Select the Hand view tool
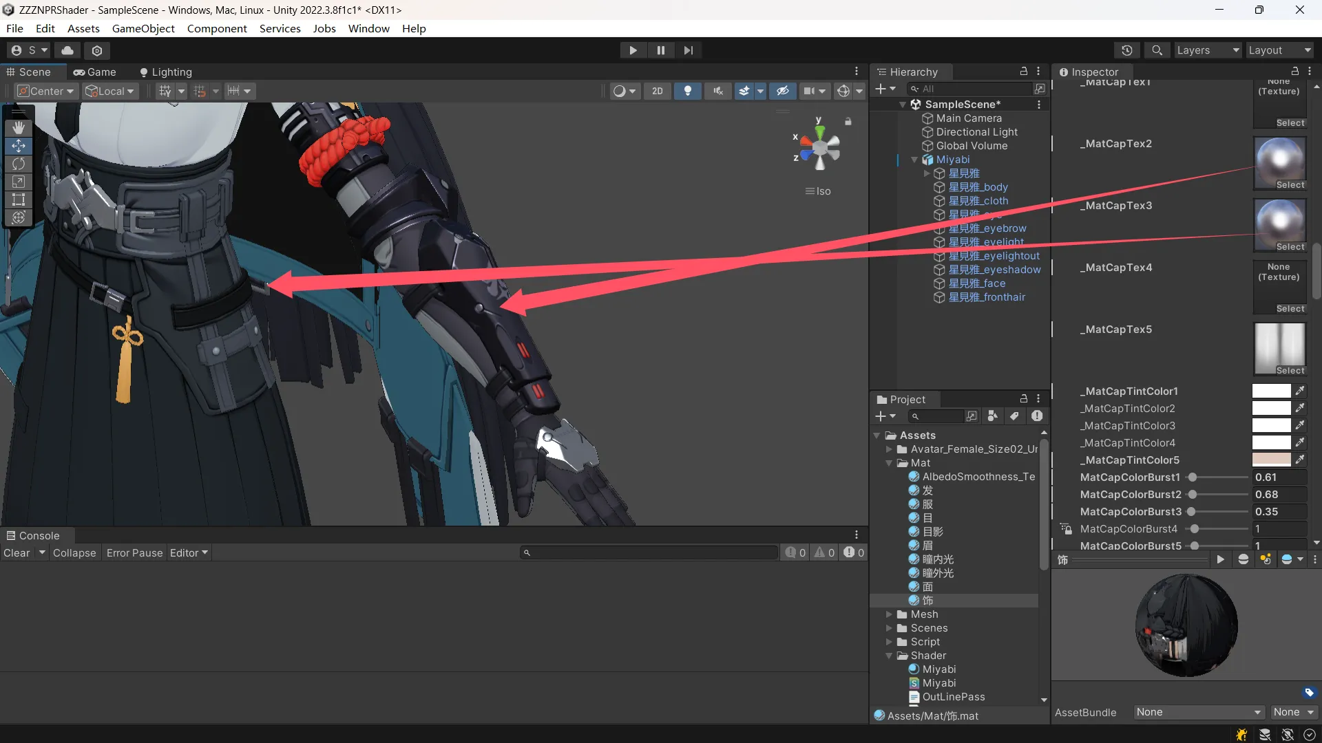This screenshot has height=743, width=1322. point(19,128)
